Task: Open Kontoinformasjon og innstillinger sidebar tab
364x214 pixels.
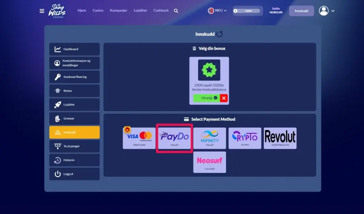Action: 75,63
